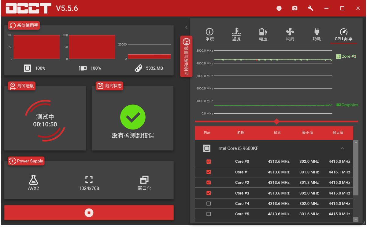Click the Power Supply test badge
The height and width of the screenshot is (229, 367).
[x=26, y=161]
